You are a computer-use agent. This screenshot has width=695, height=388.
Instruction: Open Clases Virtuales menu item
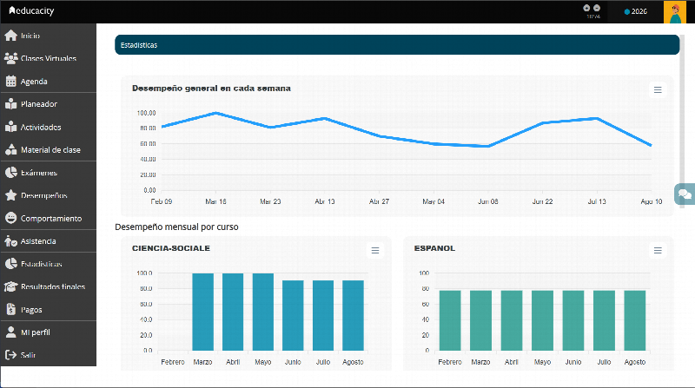point(49,58)
